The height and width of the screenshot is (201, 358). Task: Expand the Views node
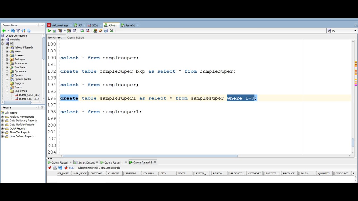(7, 51)
